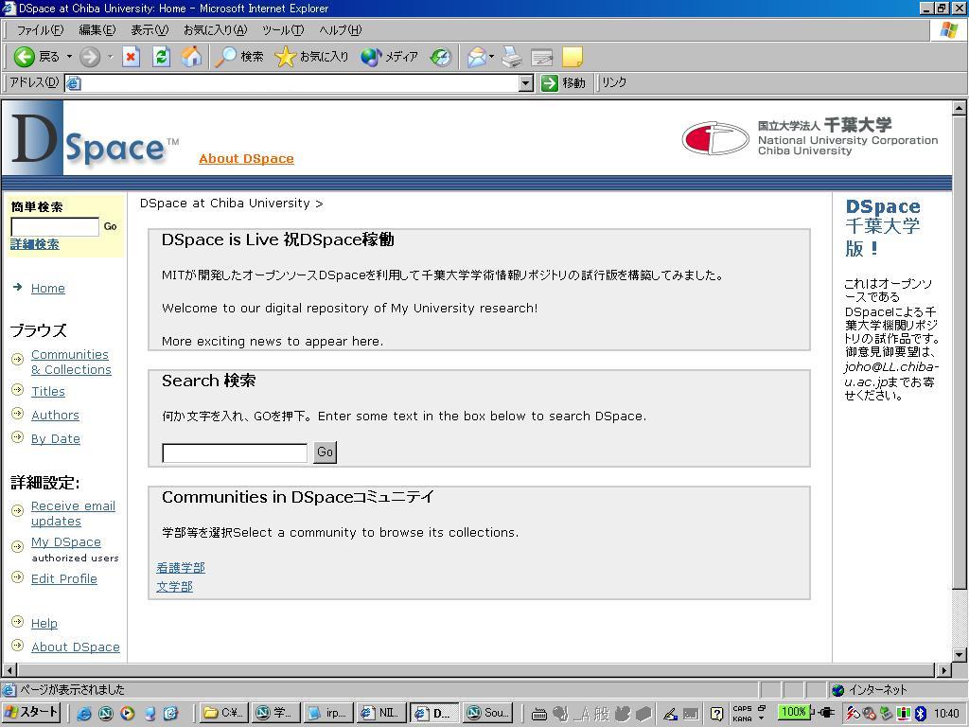Browse by Titles link

[47, 391]
